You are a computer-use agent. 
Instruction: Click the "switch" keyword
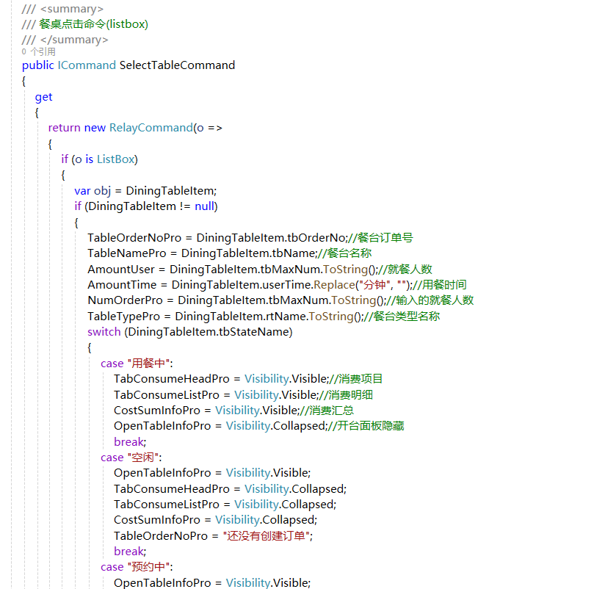point(104,332)
